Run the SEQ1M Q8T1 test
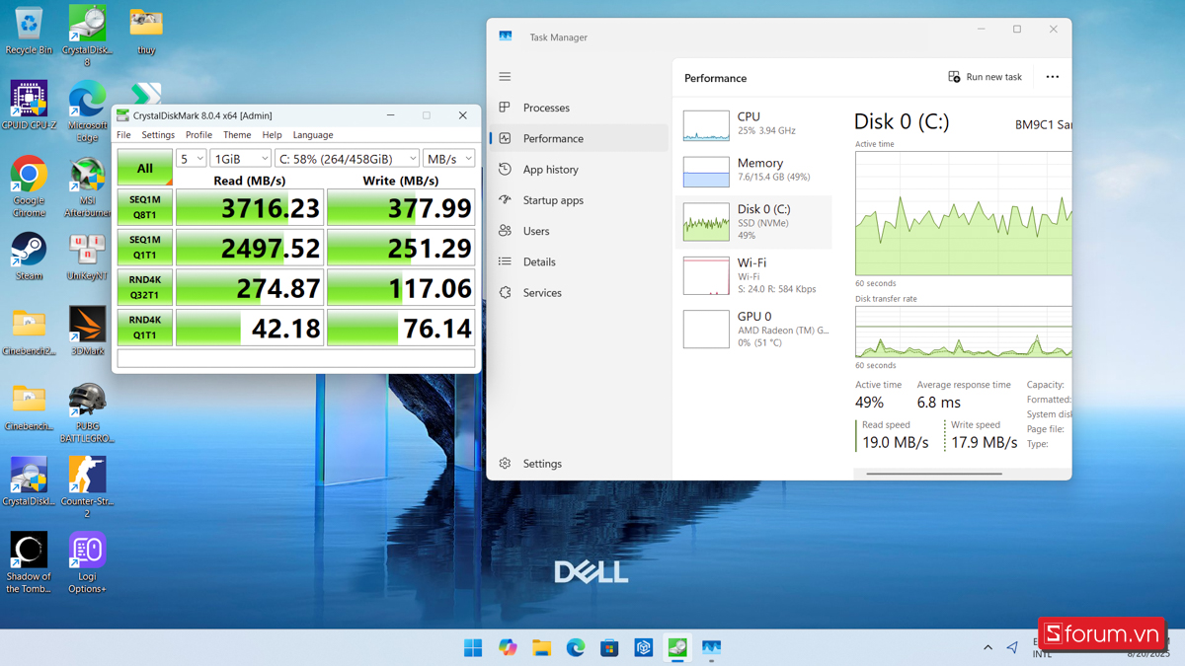1185x666 pixels. [145, 207]
